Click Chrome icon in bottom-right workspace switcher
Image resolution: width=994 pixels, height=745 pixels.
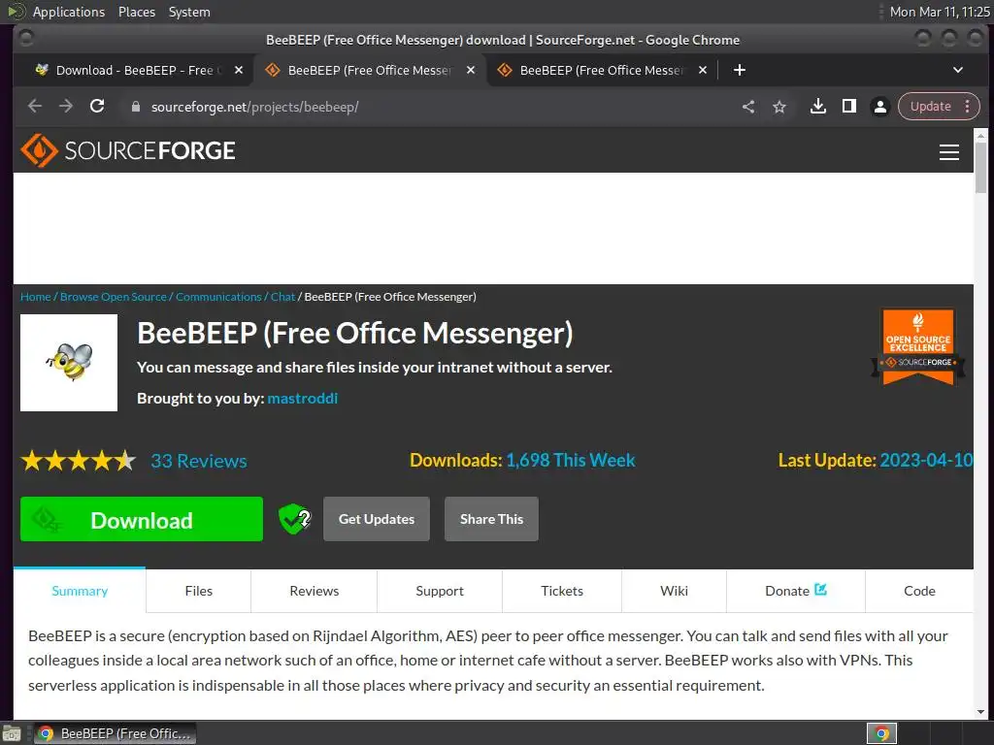881,733
